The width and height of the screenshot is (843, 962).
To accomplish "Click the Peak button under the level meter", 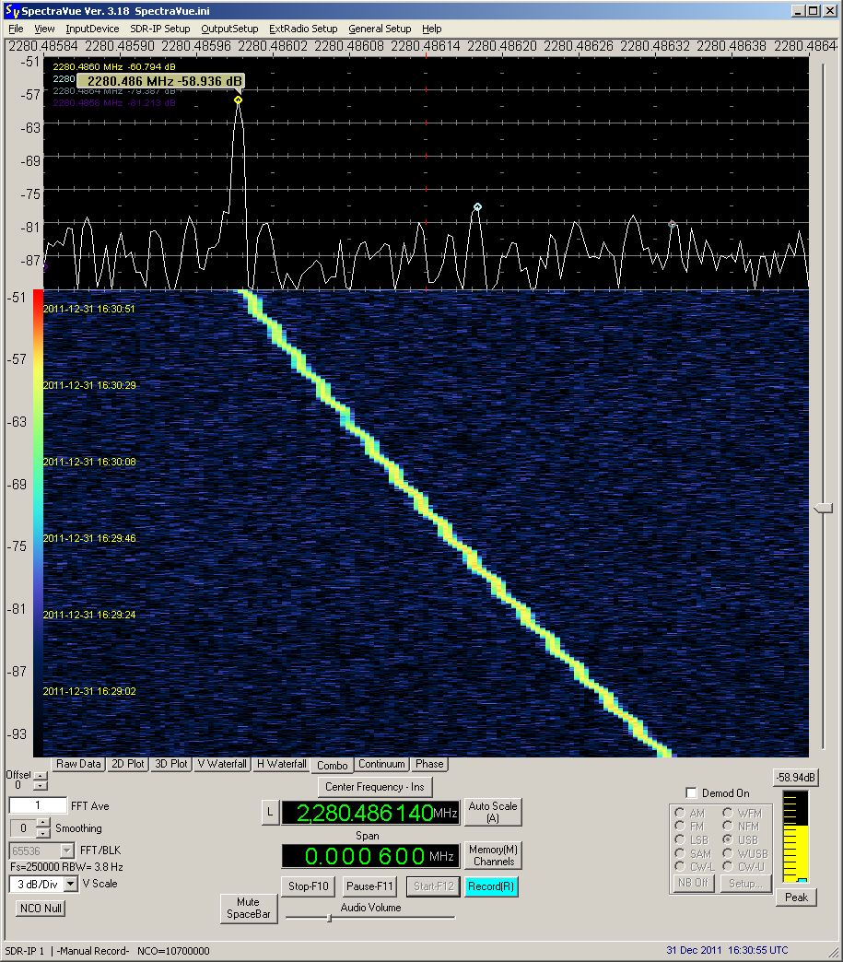I will click(796, 897).
